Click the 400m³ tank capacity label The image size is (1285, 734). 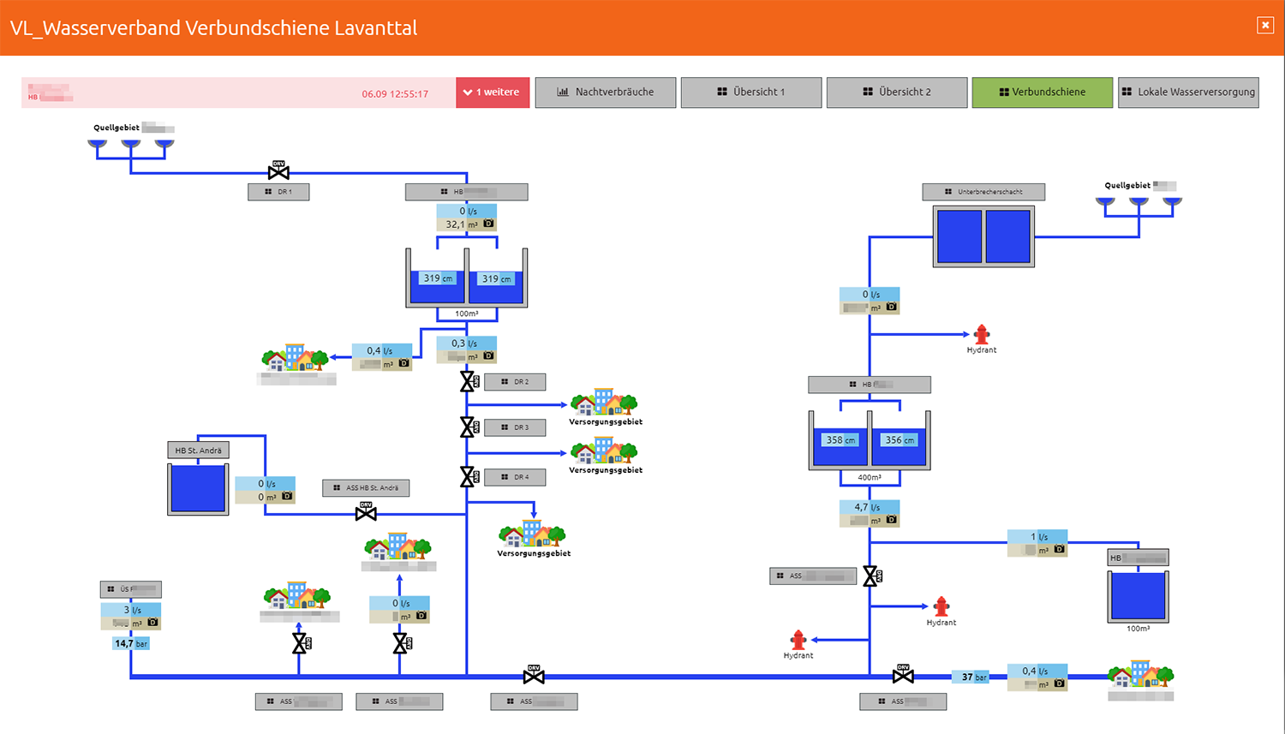pyautogui.click(x=870, y=478)
